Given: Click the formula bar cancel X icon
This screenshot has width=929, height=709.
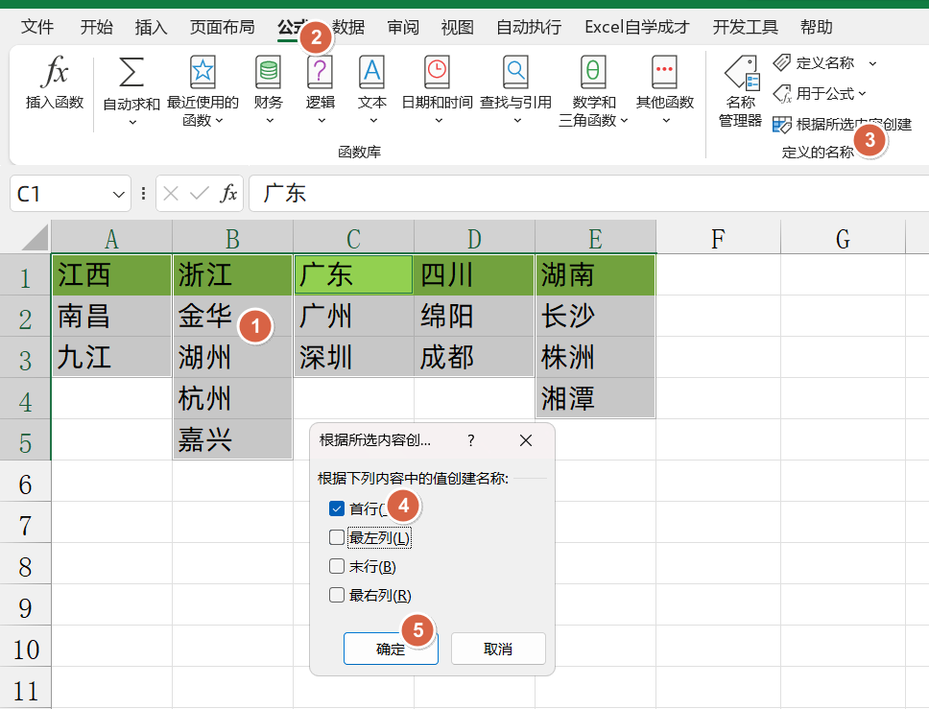Looking at the screenshot, I should tap(171, 193).
